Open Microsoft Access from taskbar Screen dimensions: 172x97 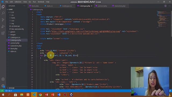(46, 95)
